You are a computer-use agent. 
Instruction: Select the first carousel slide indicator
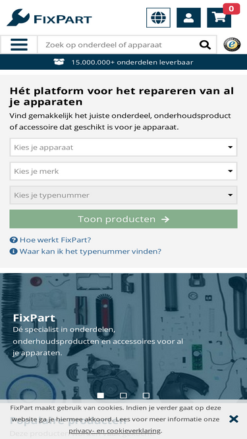click(x=101, y=396)
